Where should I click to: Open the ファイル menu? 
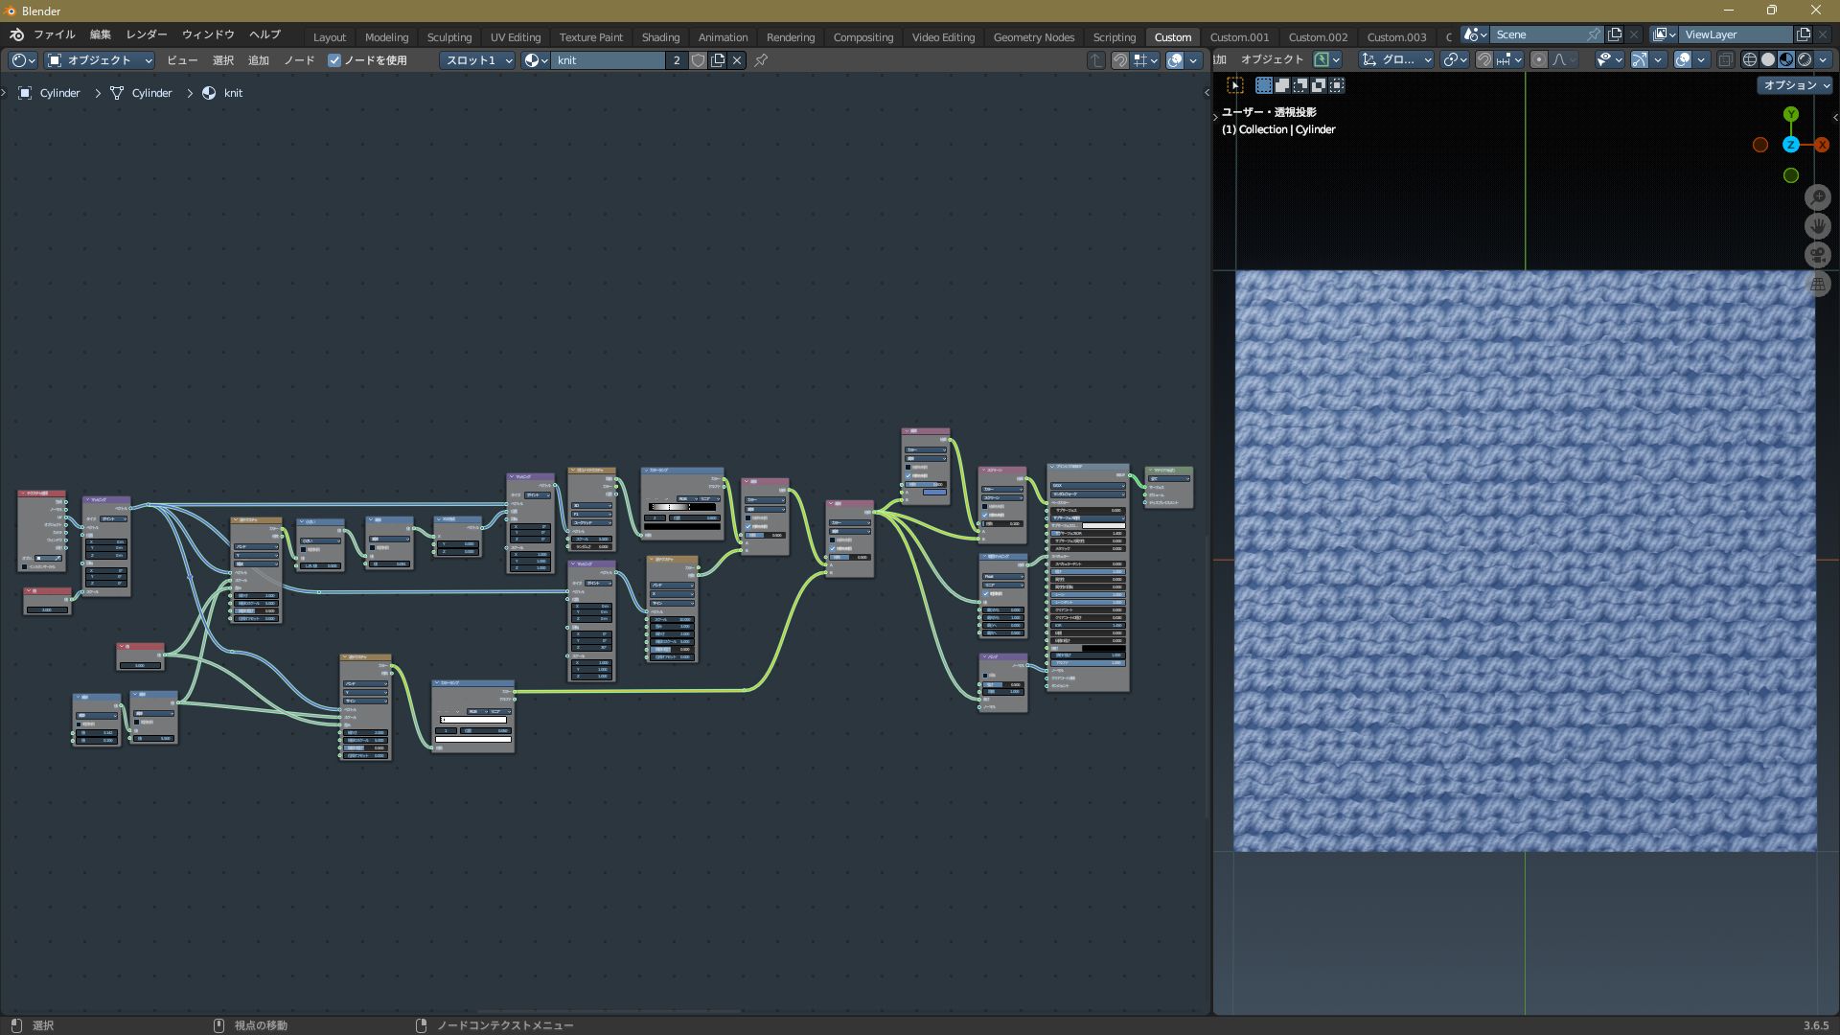point(55,34)
